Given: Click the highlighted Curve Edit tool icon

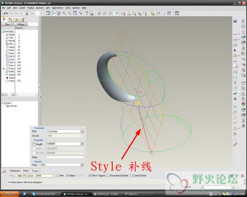Looking at the screenshot, I should pyautogui.click(x=235, y=67).
